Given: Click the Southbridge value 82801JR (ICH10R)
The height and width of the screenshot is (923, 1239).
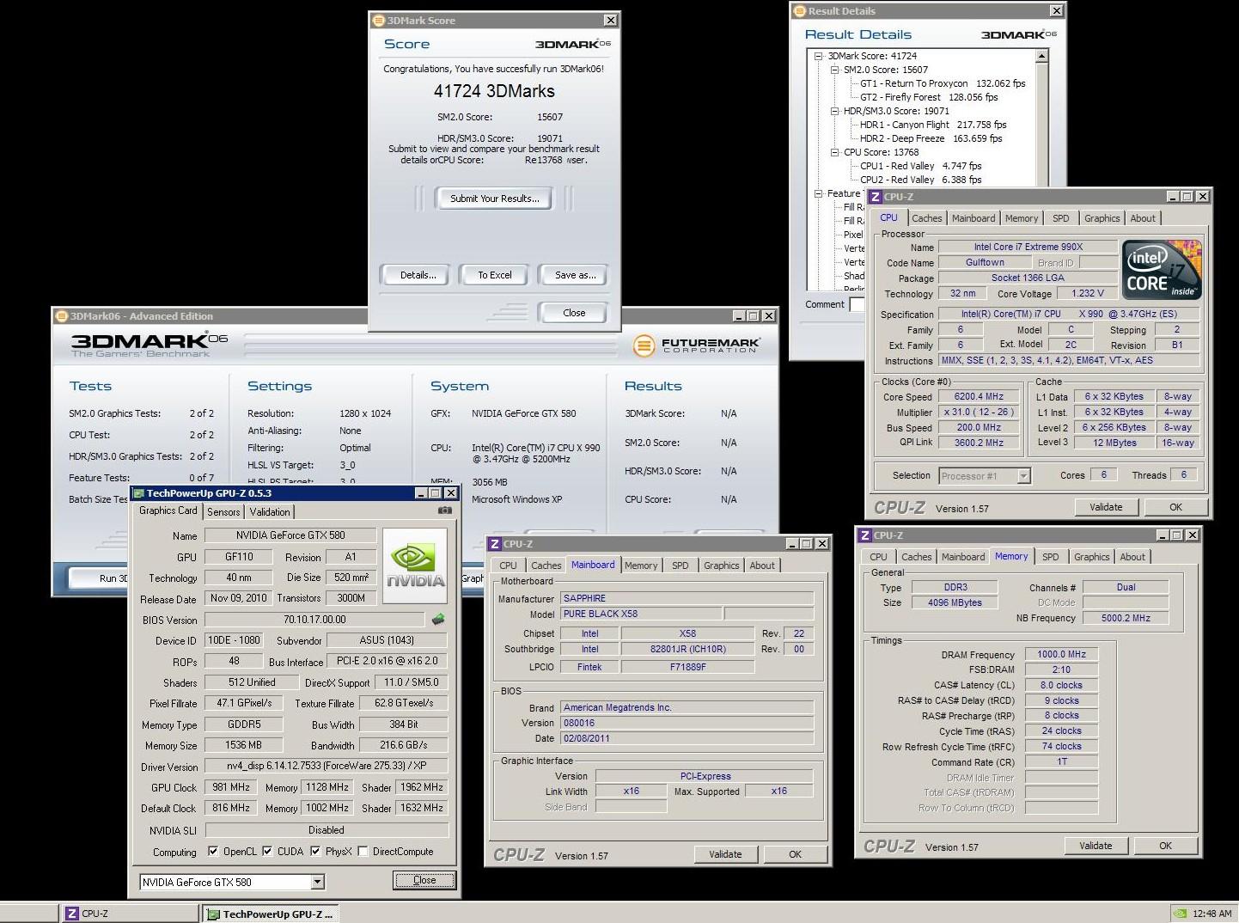Looking at the screenshot, I should [687, 649].
